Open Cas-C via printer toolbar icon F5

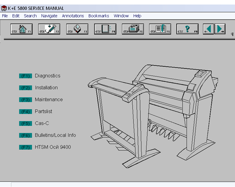point(133,29)
